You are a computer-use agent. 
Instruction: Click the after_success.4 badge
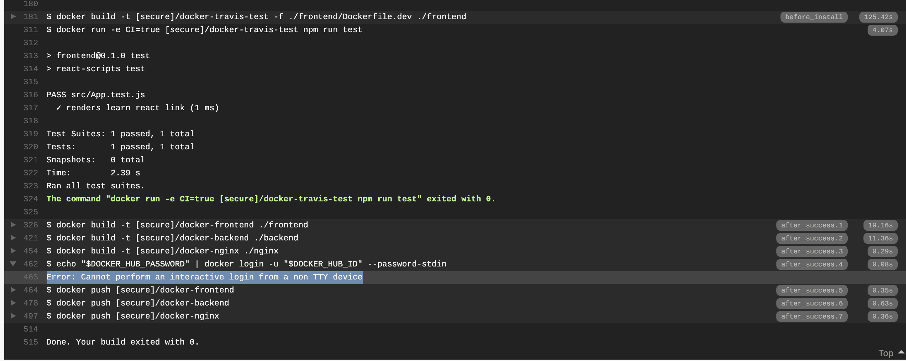pos(811,264)
